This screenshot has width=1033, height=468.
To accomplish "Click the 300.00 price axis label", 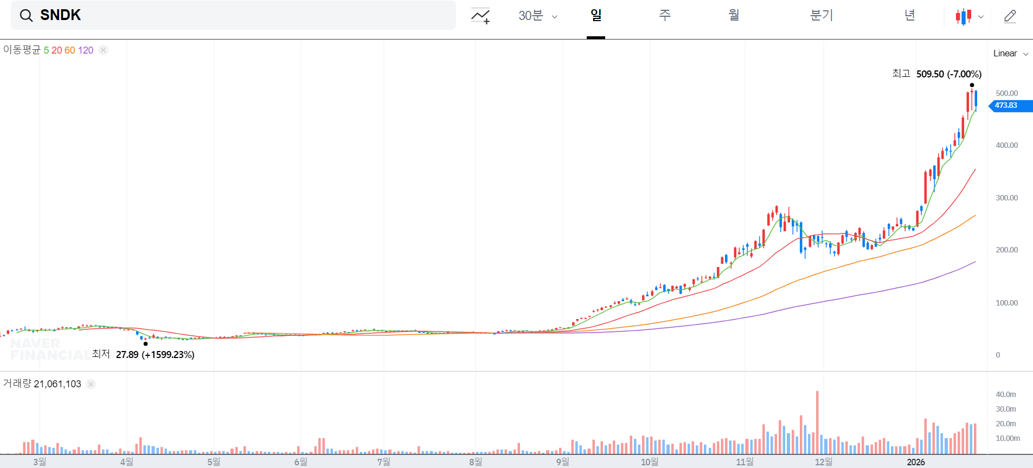I will point(1007,198).
